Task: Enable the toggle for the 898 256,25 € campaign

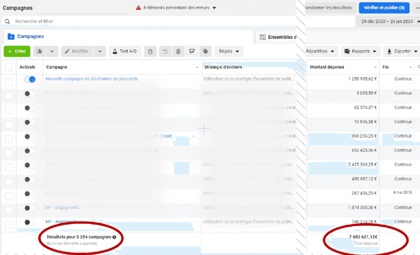Action: click(x=30, y=136)
